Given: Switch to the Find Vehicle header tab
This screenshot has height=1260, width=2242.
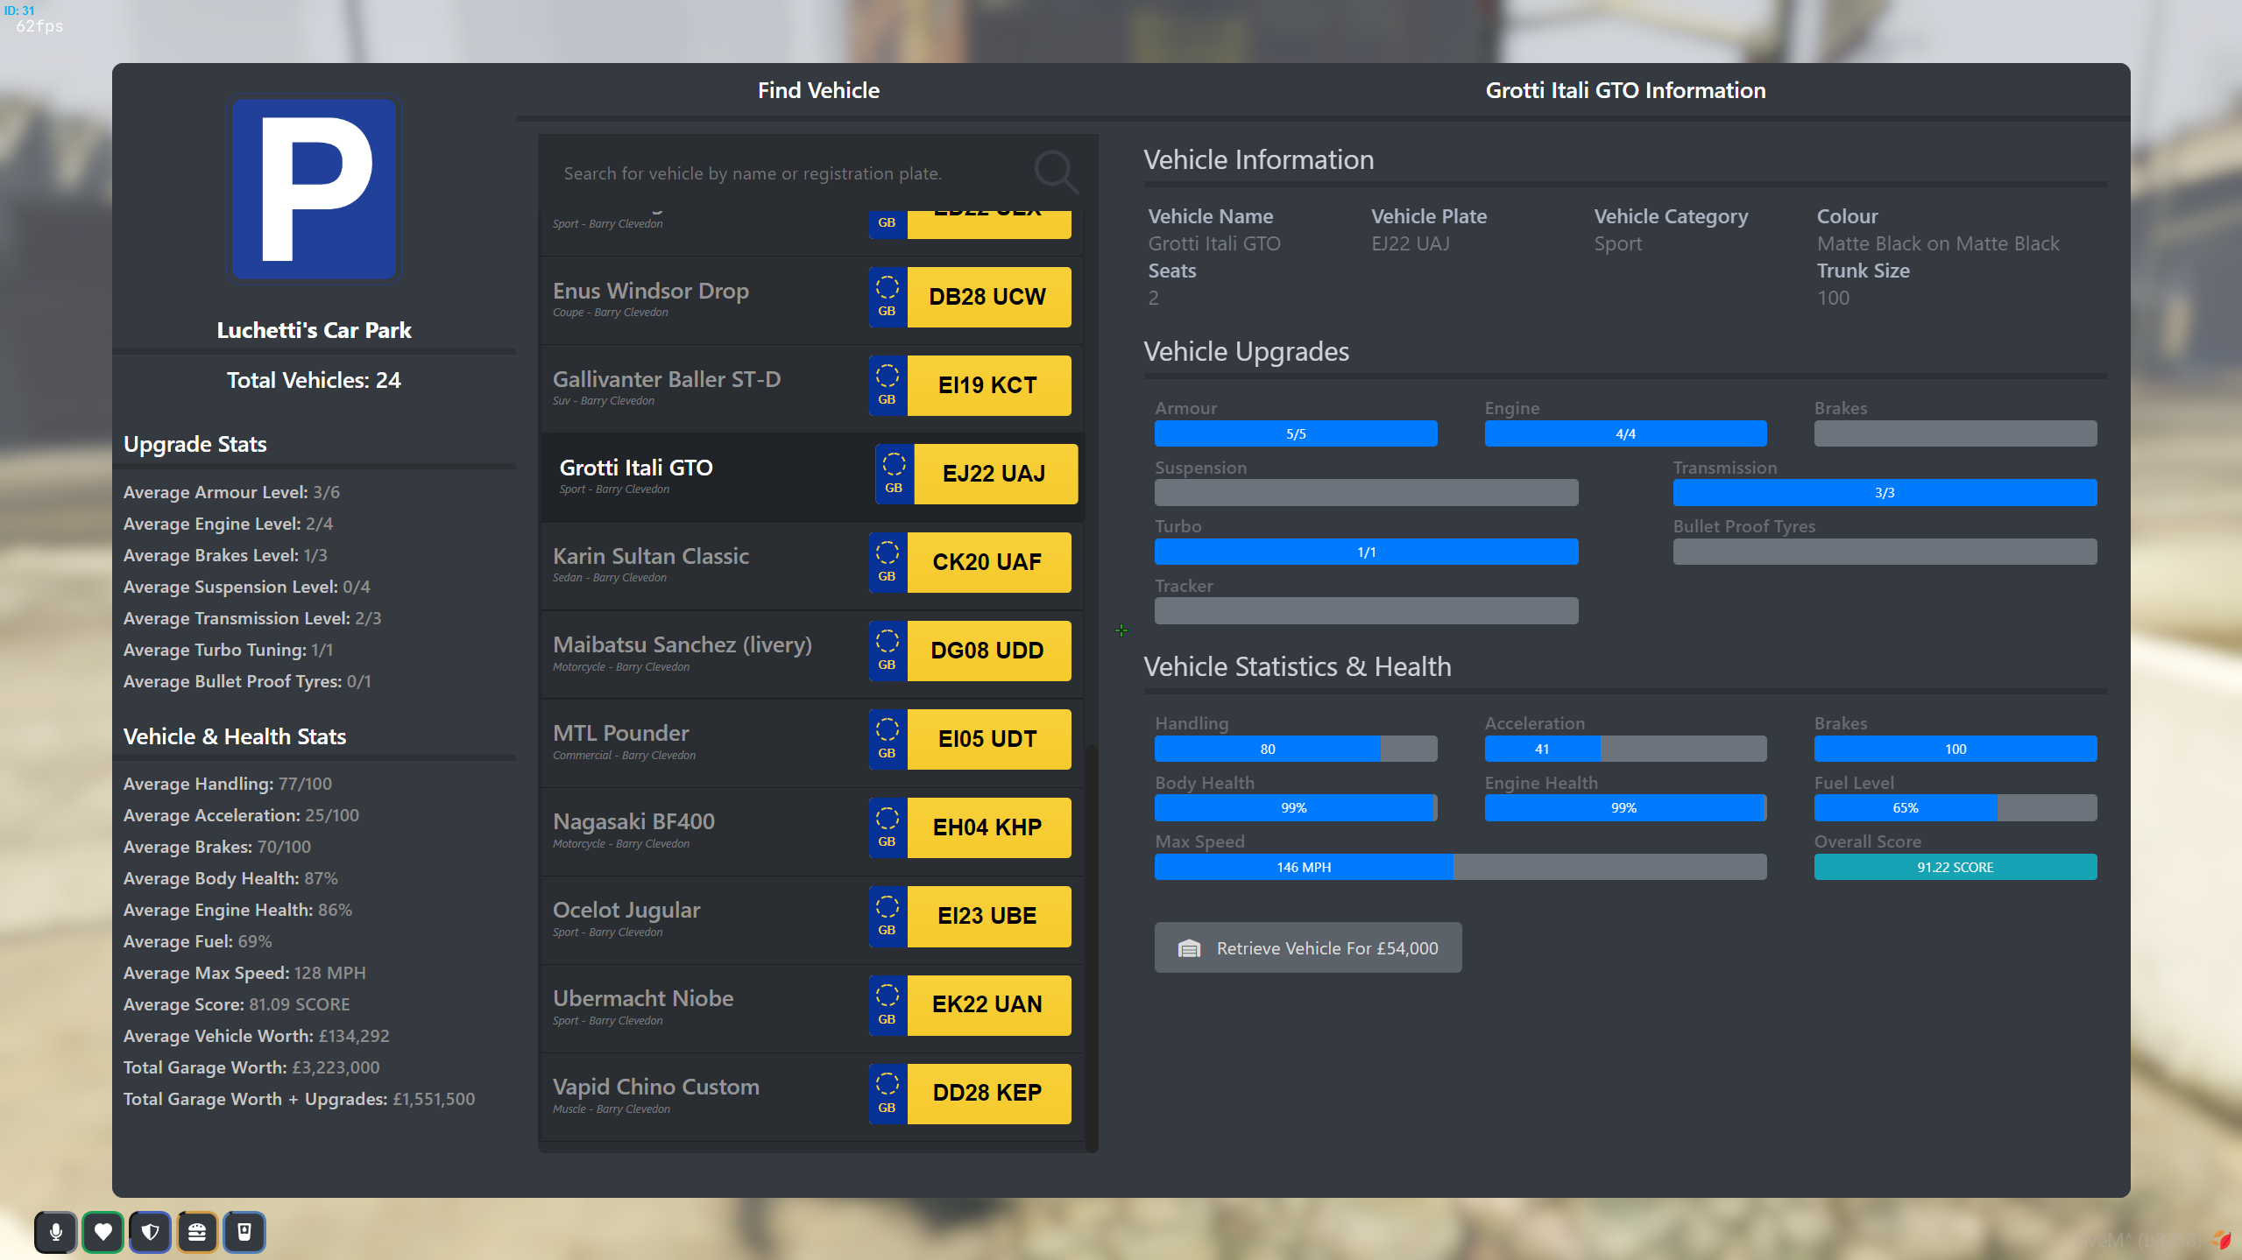Looking at the screenshot, I should (x=817, y=90).
